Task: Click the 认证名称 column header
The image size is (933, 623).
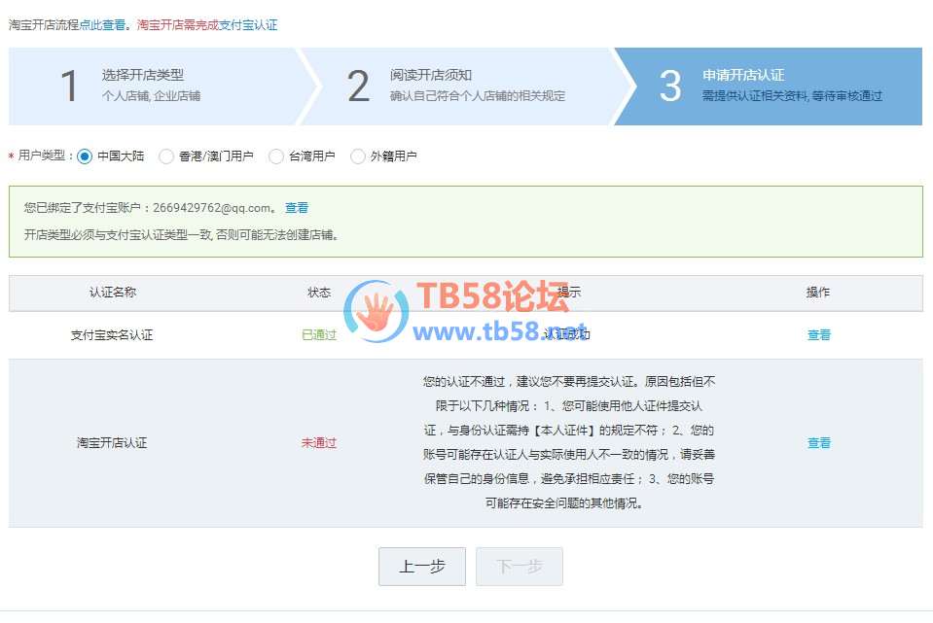Action: 113,292
